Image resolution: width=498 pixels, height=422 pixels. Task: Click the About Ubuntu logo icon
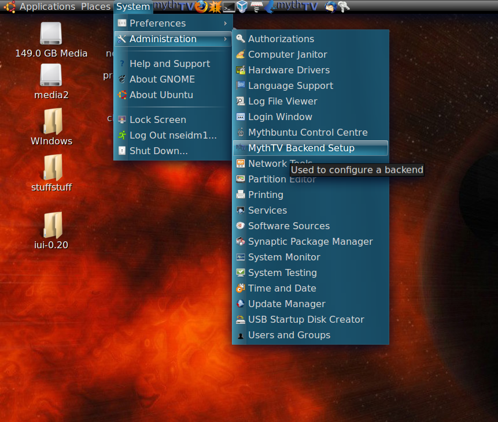(122, 95)
